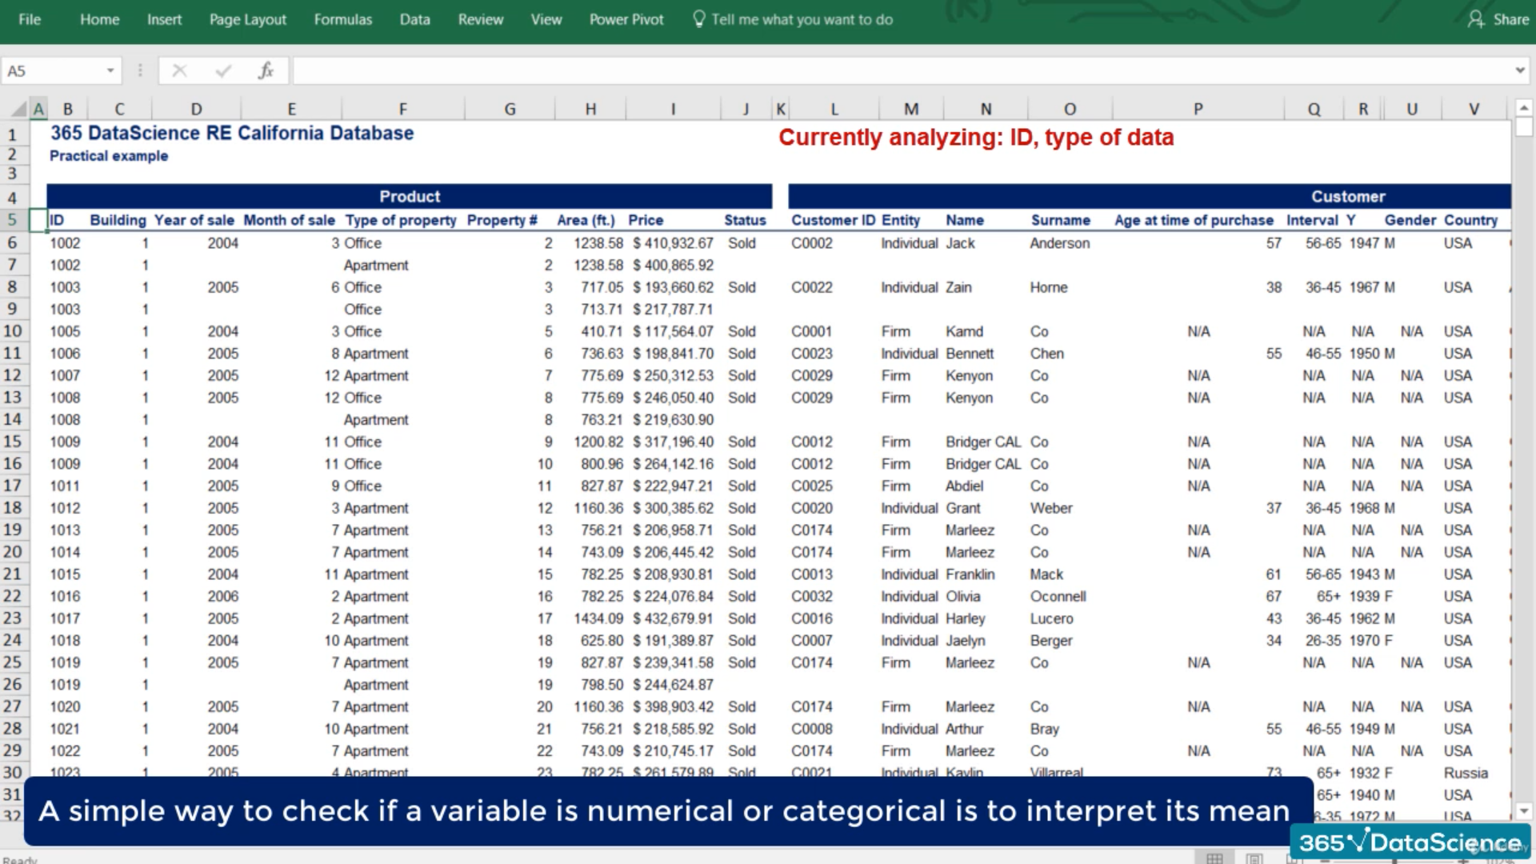Open the Formulas ribbon tab

(x=342, y=19)
